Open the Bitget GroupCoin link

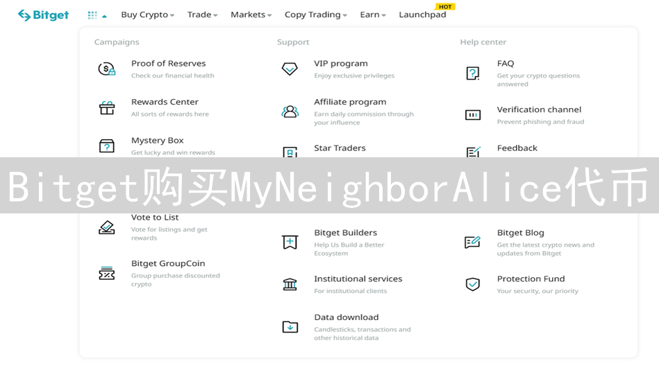(168, 263)
